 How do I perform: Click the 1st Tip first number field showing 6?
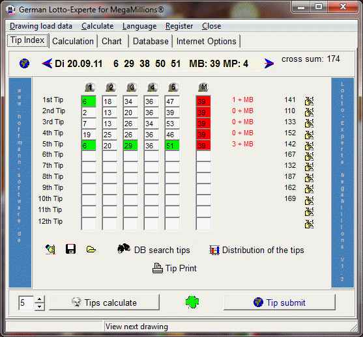pos(89,101)
